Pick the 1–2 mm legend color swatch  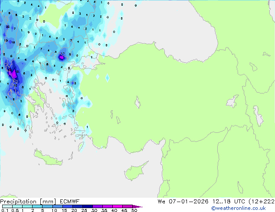pos(27,206)
